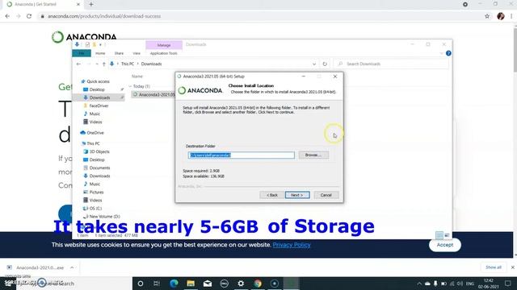The width and height of the screenshot is (517, 290).
Task: Select the Manage contextual tab
Action: [164, 45]
